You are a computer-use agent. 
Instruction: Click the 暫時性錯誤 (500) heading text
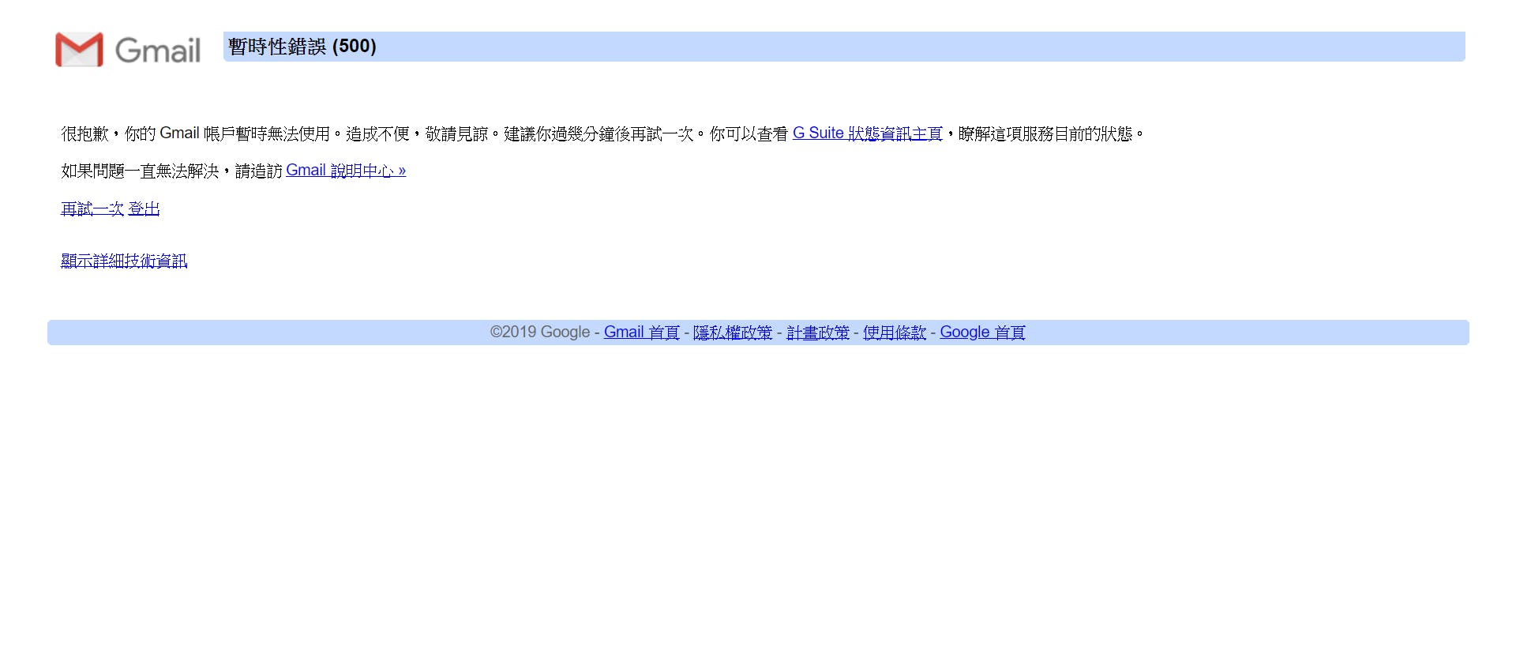[302, 47]
